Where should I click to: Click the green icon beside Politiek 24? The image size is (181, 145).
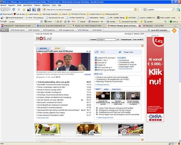96,65
